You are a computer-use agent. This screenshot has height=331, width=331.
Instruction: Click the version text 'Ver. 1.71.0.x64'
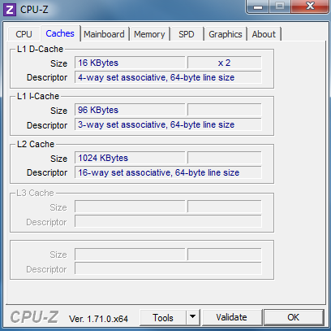[x=98, y=319]
